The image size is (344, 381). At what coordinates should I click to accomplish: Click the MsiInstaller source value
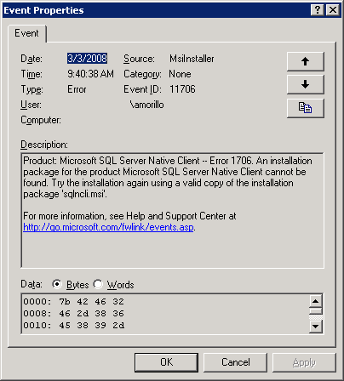click(192, 59)
